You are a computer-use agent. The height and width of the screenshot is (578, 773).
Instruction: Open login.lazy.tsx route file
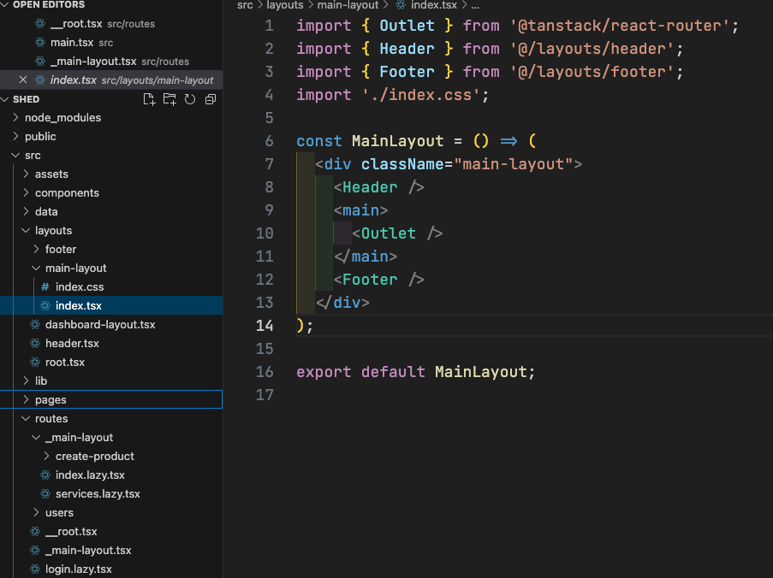(x=111, y=569)
